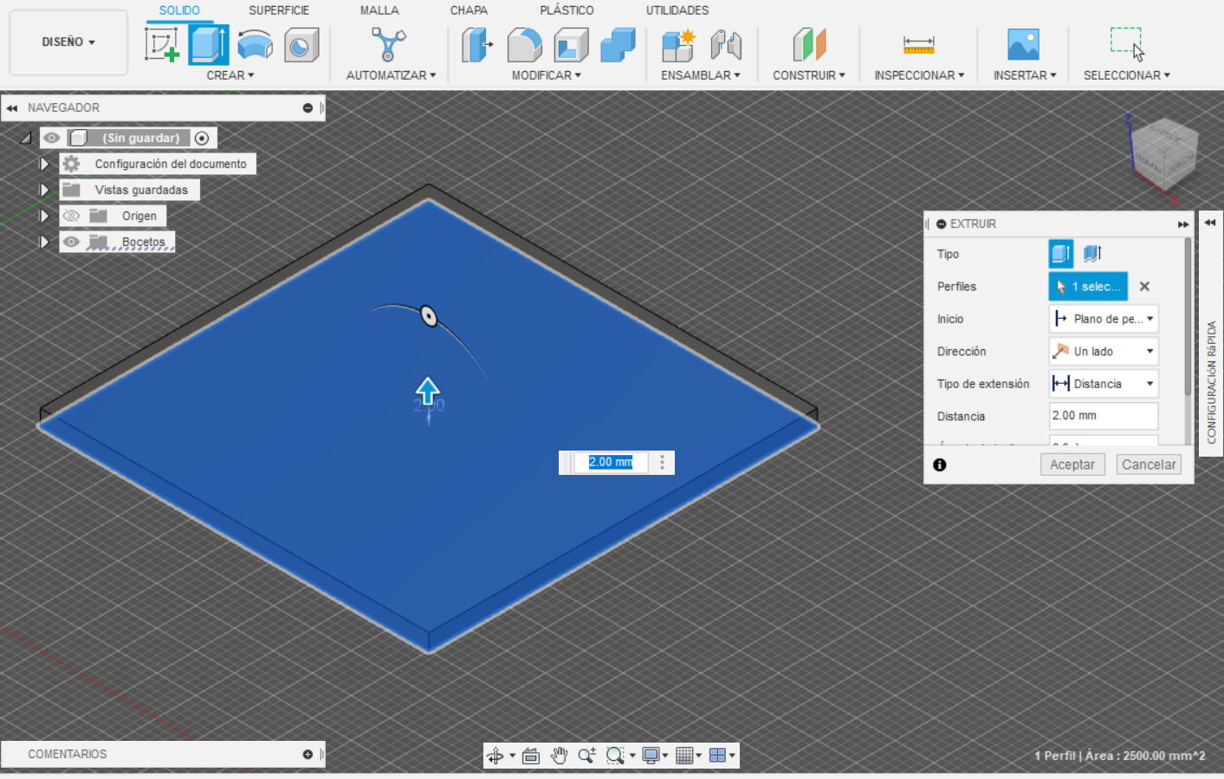Click the info icon in Extruir dialog
The width and height of the screenshot is (1224, 779).
tap(940, 464)
